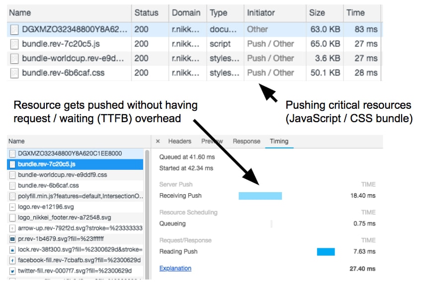Select logo_nikkei_footer.rev-a72548.svg in the request list
Image resolution: width=428 pixels, height=292 pixels.
point(65,218)
